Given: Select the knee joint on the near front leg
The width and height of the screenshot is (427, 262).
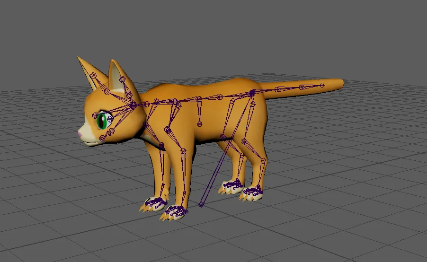Looking at the screenshot, I should [x=183, y=150].
